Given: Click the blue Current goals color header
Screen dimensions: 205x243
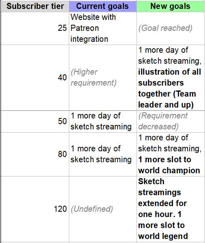Looking at the screenshot, I should [103, 6].
